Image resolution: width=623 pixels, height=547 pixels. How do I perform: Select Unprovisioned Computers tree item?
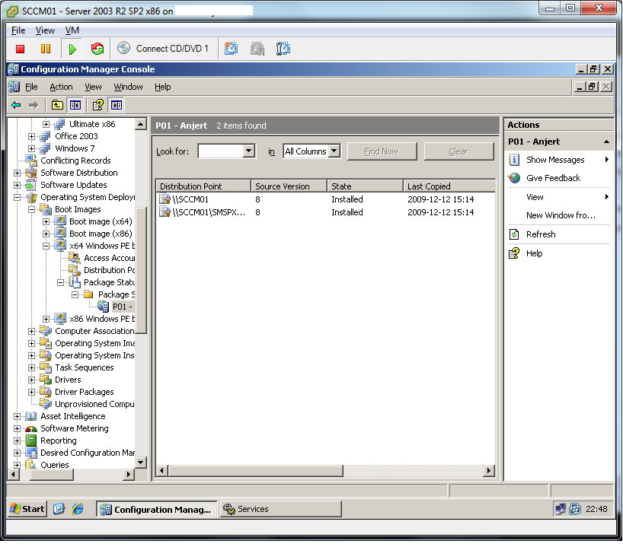coord(94,404)
